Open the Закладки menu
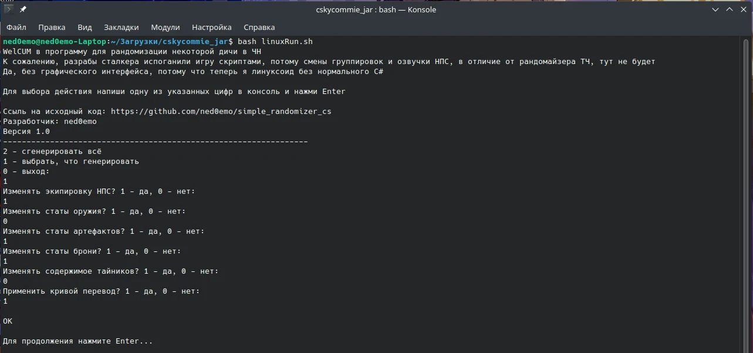Screen dimensions: 753x353 121,27
